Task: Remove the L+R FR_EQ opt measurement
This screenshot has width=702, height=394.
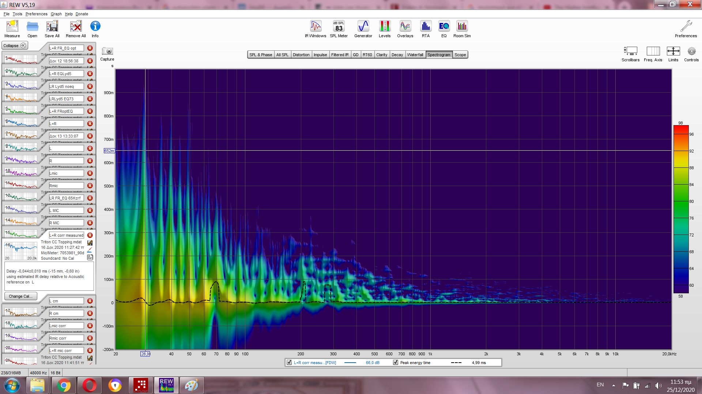Action: tap(90, 48)
